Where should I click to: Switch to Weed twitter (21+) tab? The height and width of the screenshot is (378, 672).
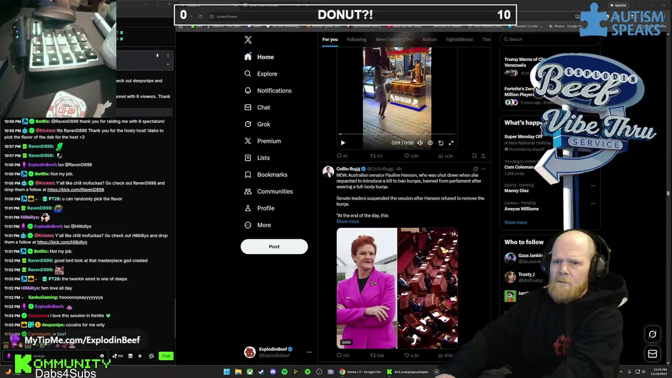pyautogui.click(x=394, y=39)
